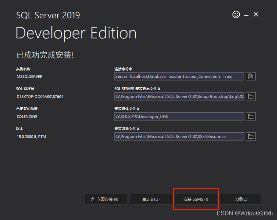Click the DESKTOP-QD09A00\87604 administrator value
The height and width of the screenshot is (220, 277).
[x=40, y=97]
